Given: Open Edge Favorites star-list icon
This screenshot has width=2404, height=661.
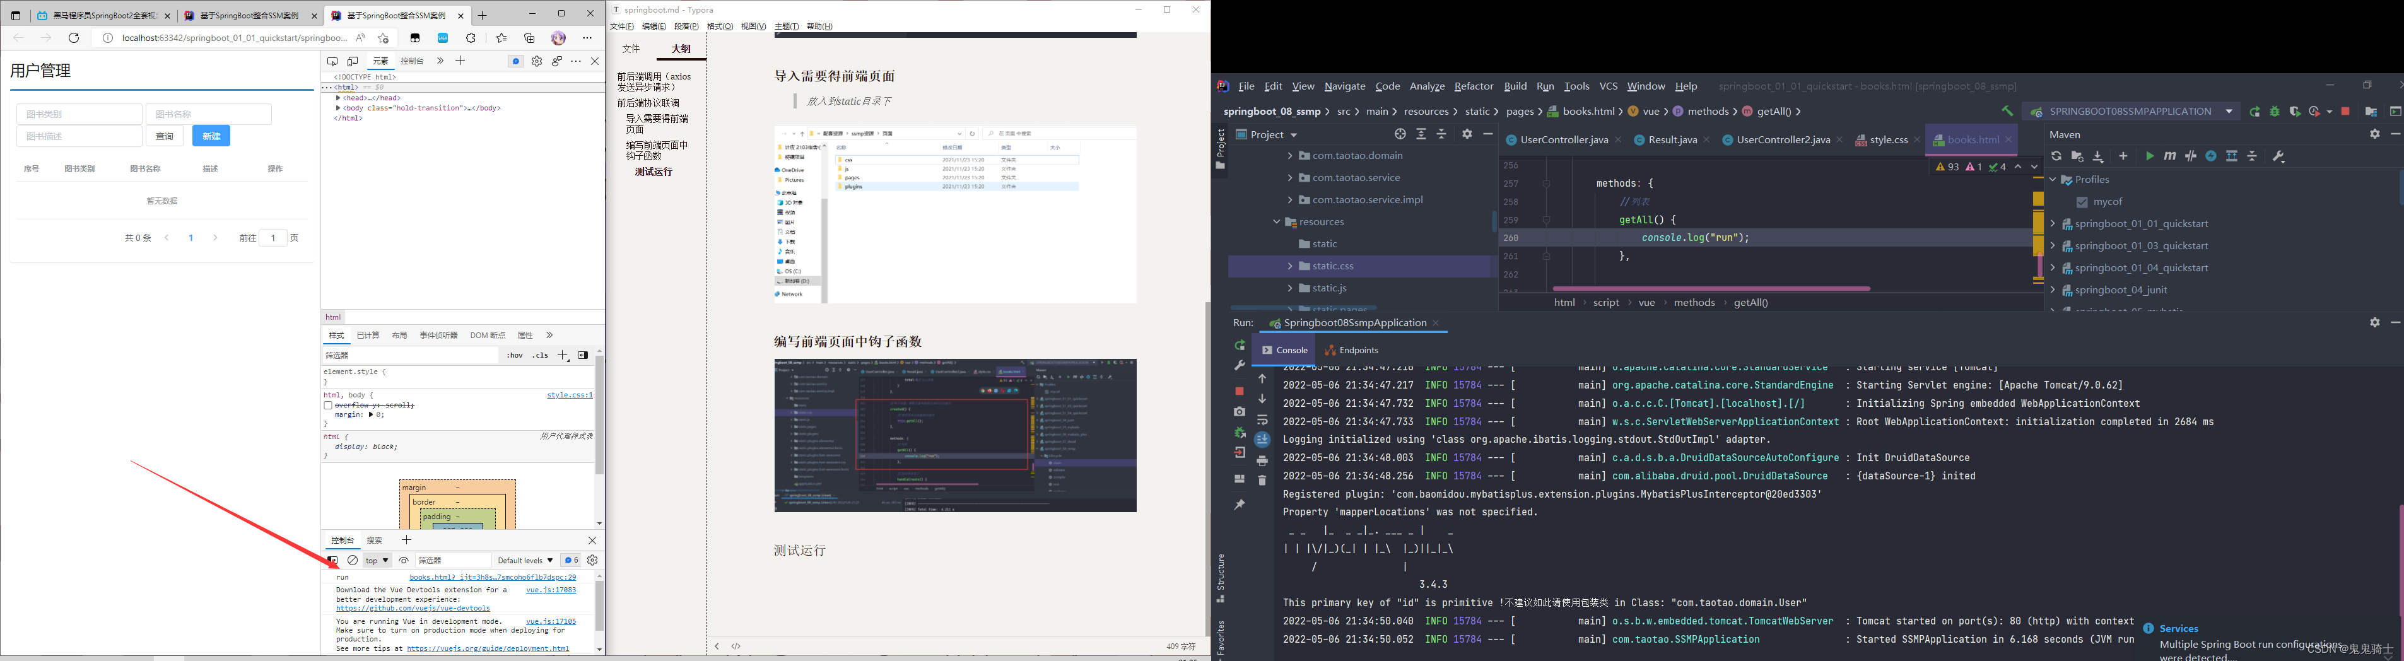Looking at the screenshot, I should [502, 38].
